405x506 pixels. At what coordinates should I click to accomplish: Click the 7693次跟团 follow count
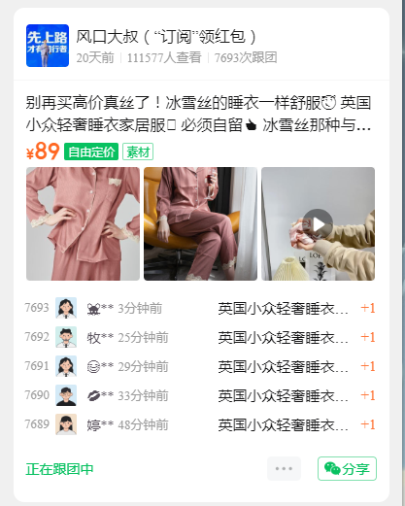pyautogui.click(x=246, y=57)
